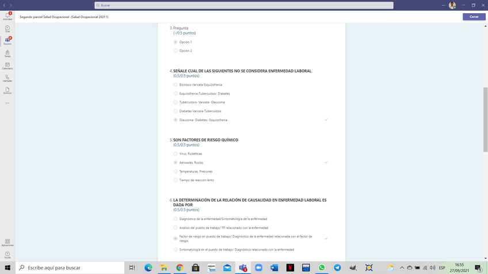Open the clock and date flyout
488x274 pixels.
(459, 268)
